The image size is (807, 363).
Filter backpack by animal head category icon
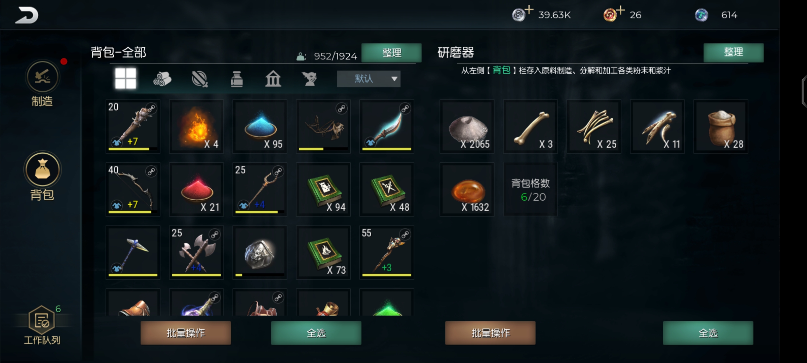click(309, 79)
